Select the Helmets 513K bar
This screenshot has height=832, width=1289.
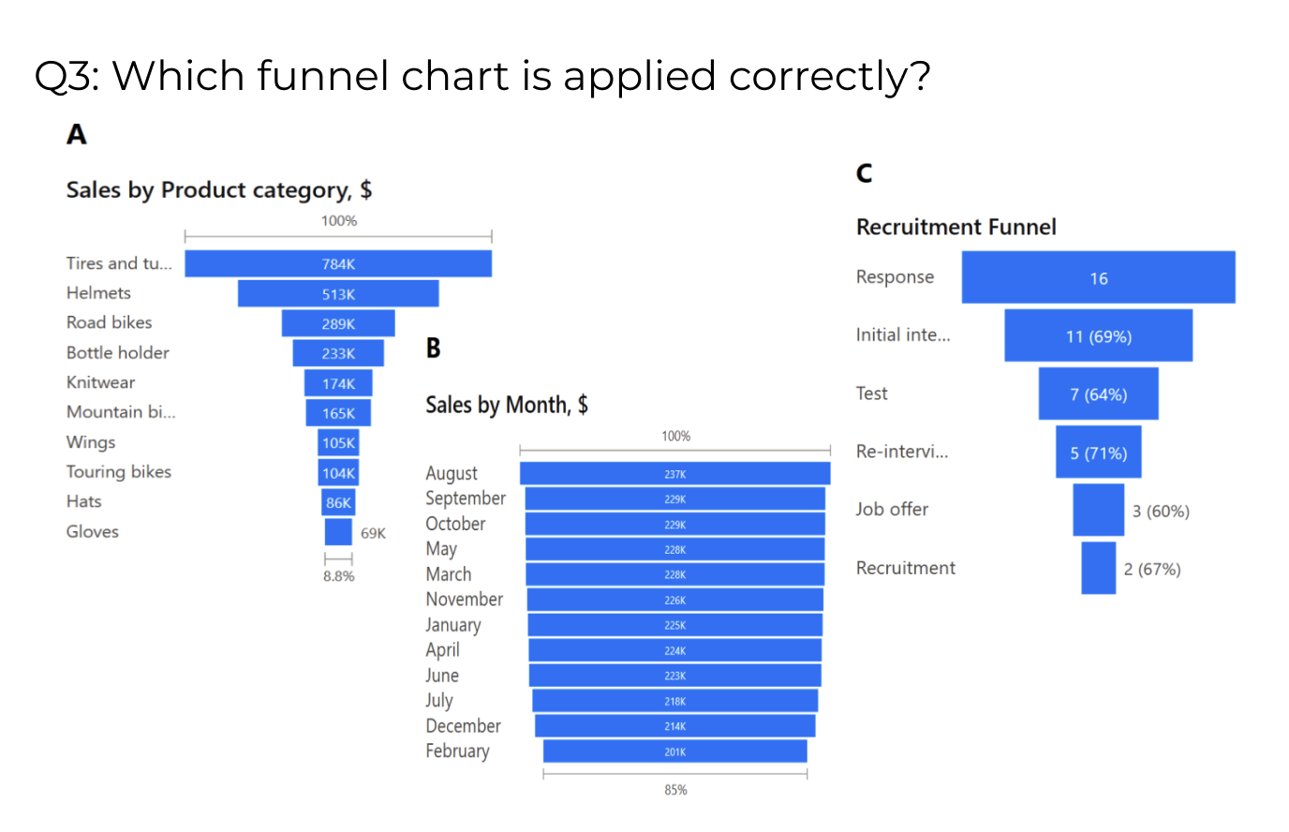(x=337, y=293)
